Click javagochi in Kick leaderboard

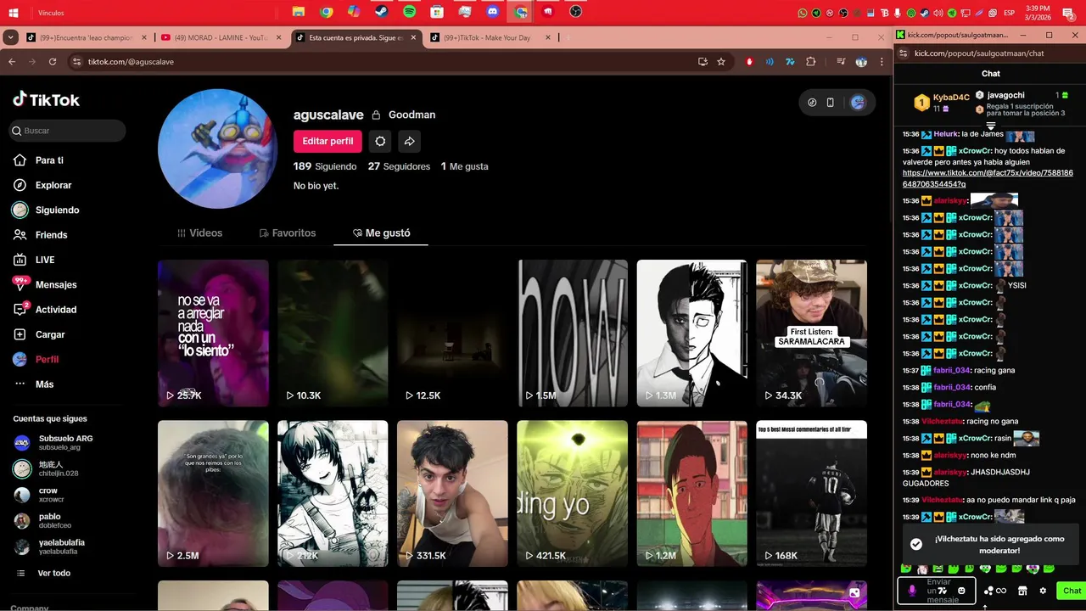(1005, 95)
